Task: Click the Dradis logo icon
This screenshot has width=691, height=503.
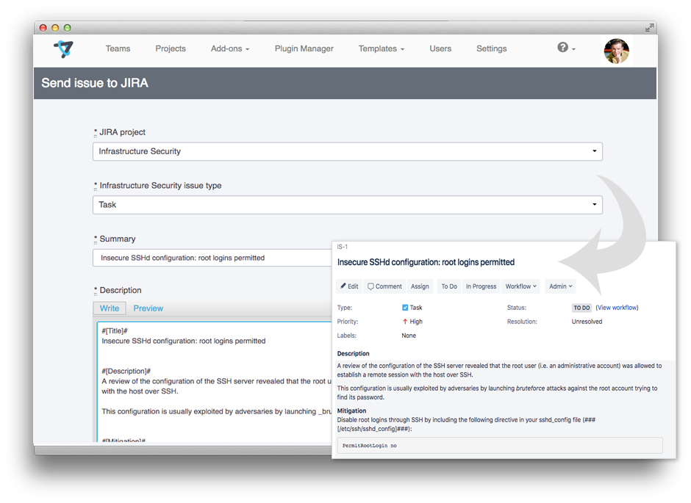Action: [x=64, y=48]
